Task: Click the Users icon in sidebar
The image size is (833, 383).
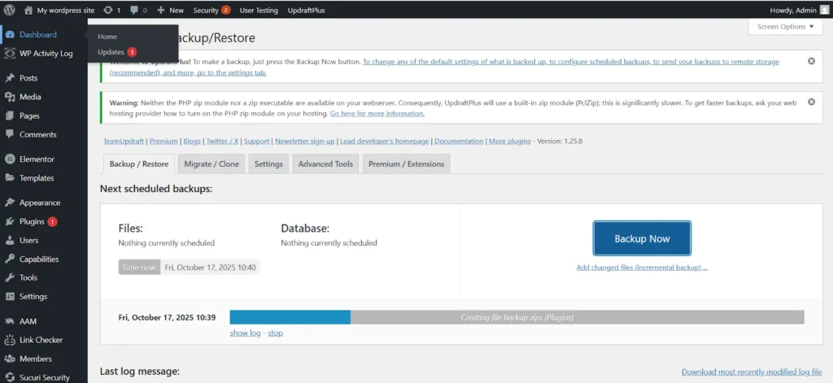Action: pos(10,240)
